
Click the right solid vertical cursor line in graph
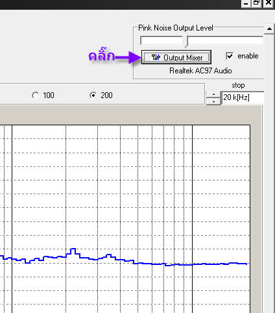[x=192, y=219]
